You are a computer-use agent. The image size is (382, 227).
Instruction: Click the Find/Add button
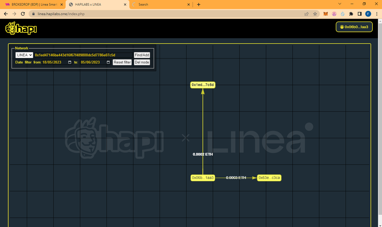click(142, 55)
